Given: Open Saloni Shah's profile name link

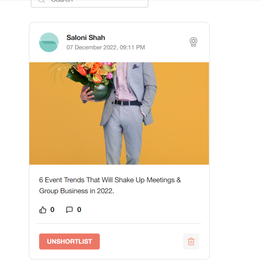Looking at the screenshot, I should point(86,38).
